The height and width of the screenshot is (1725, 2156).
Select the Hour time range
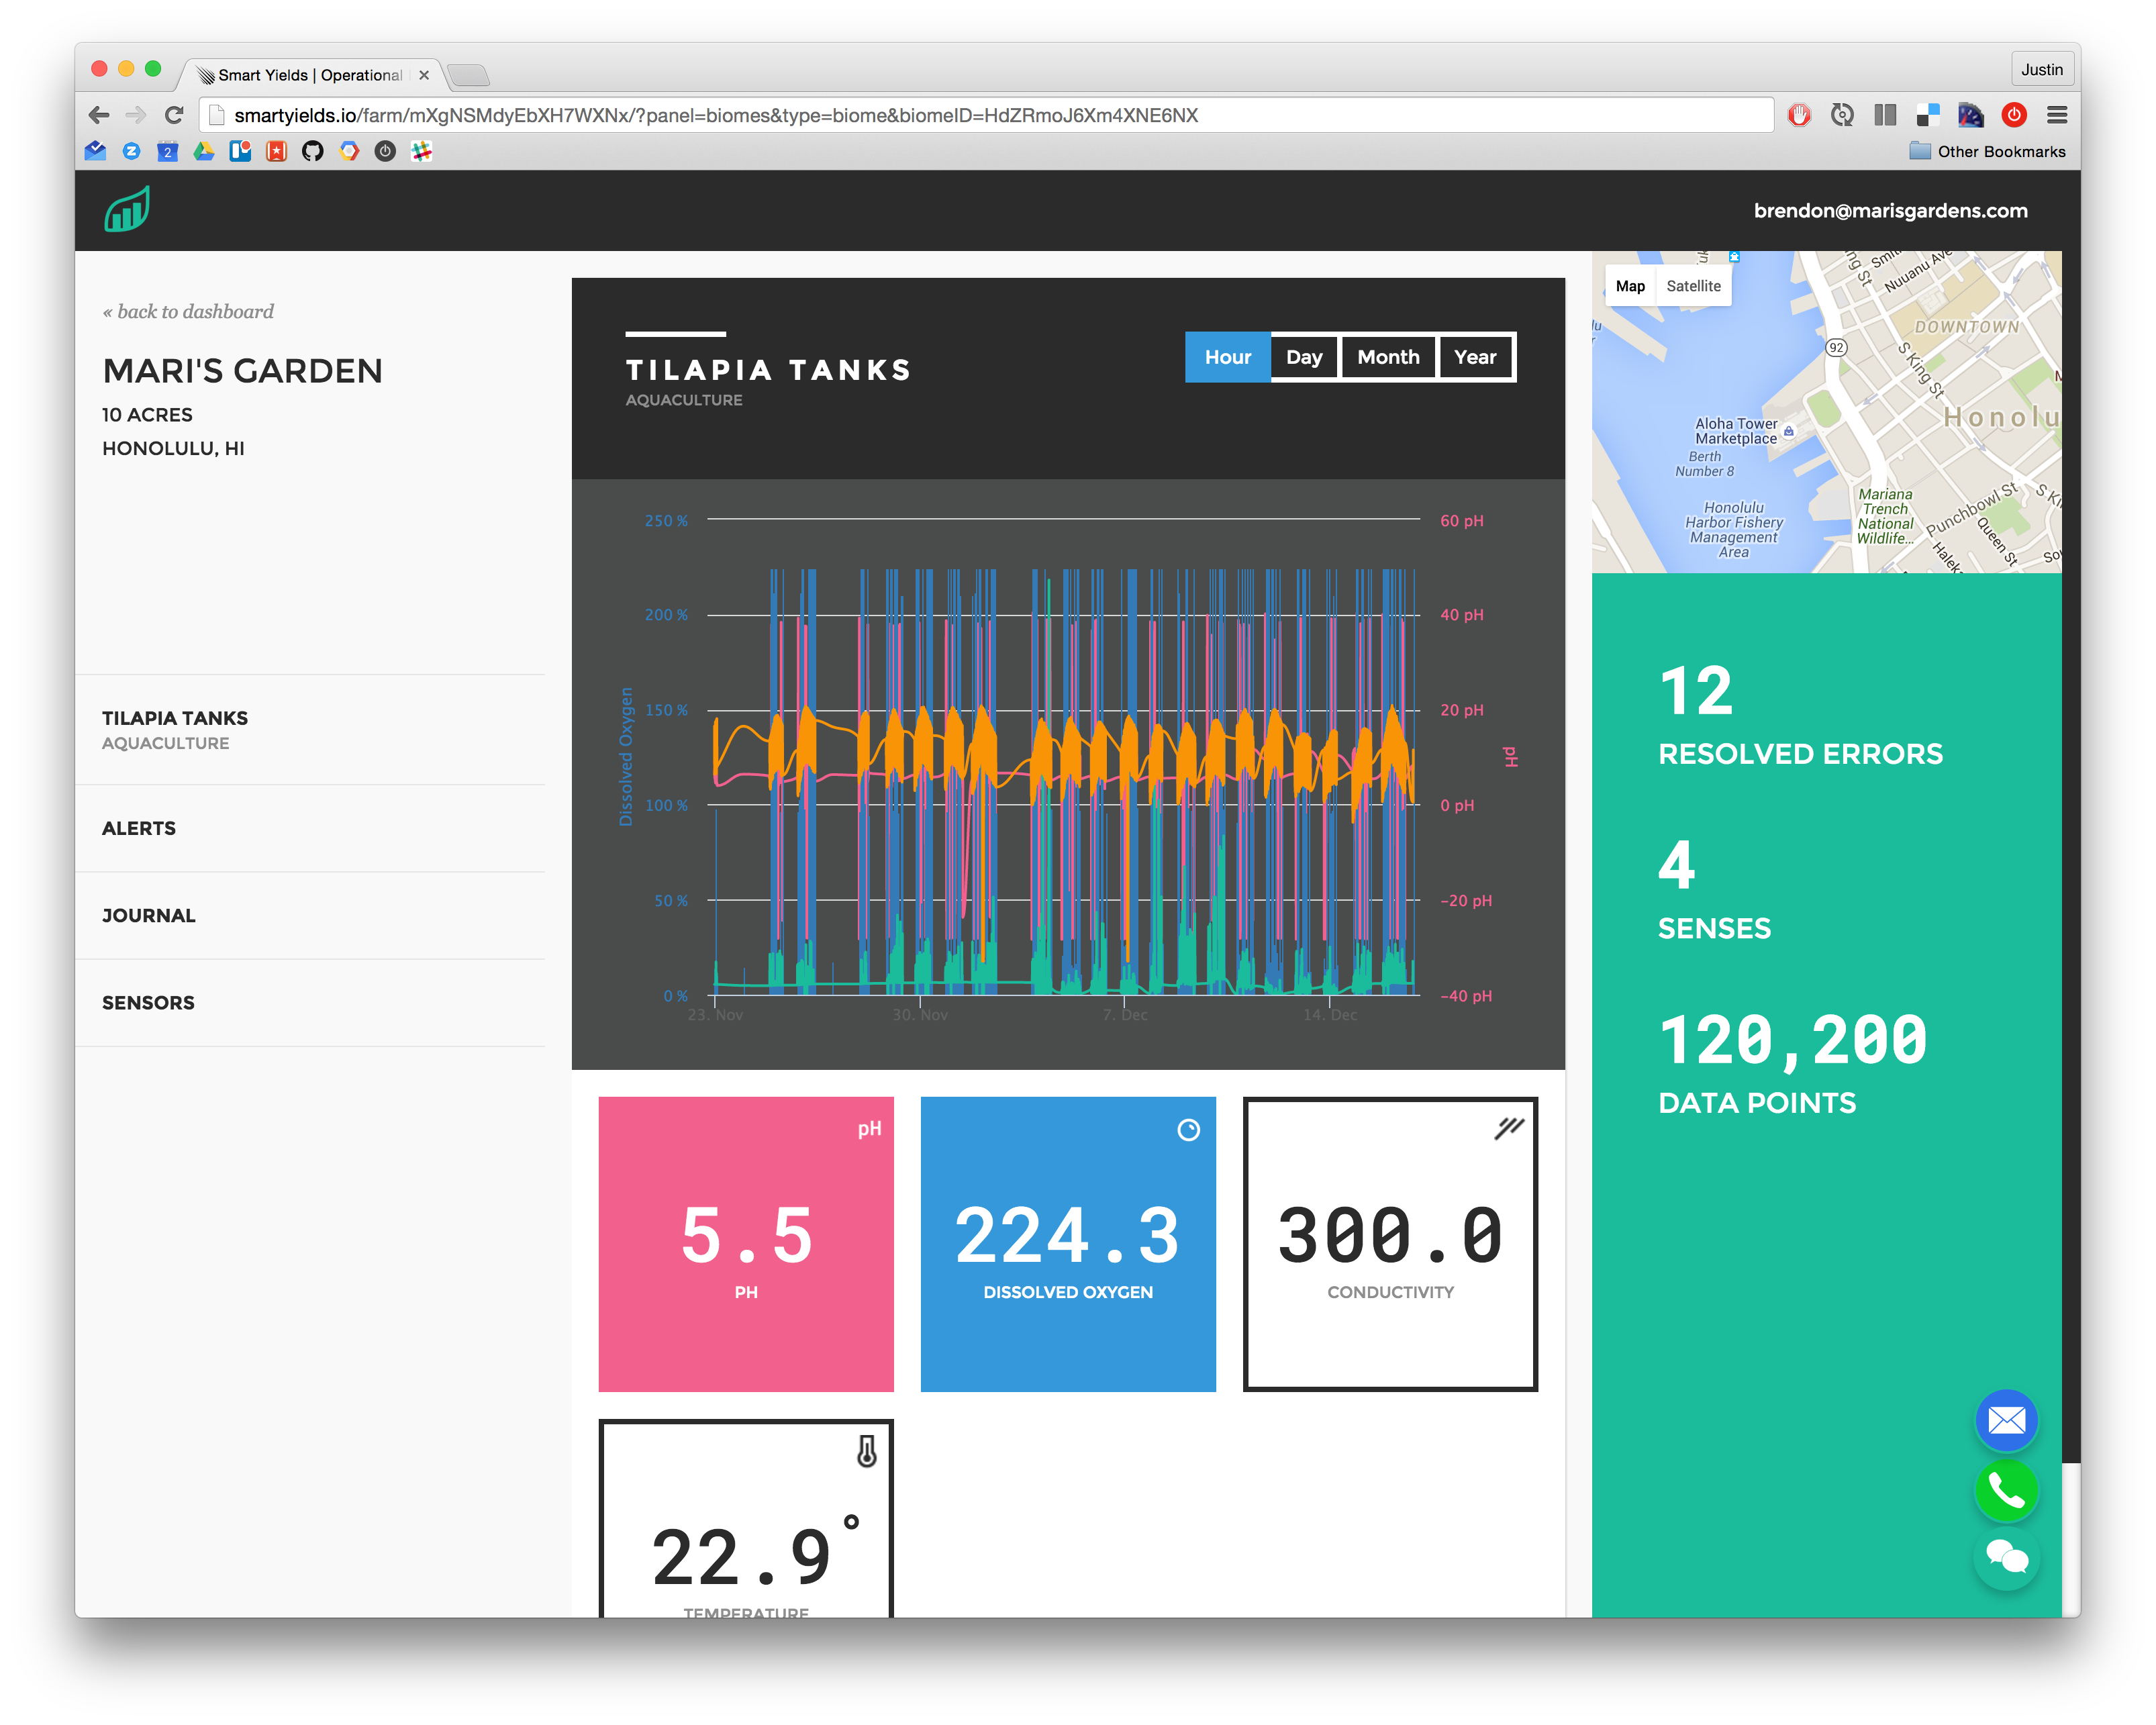tap(1227, 357)
